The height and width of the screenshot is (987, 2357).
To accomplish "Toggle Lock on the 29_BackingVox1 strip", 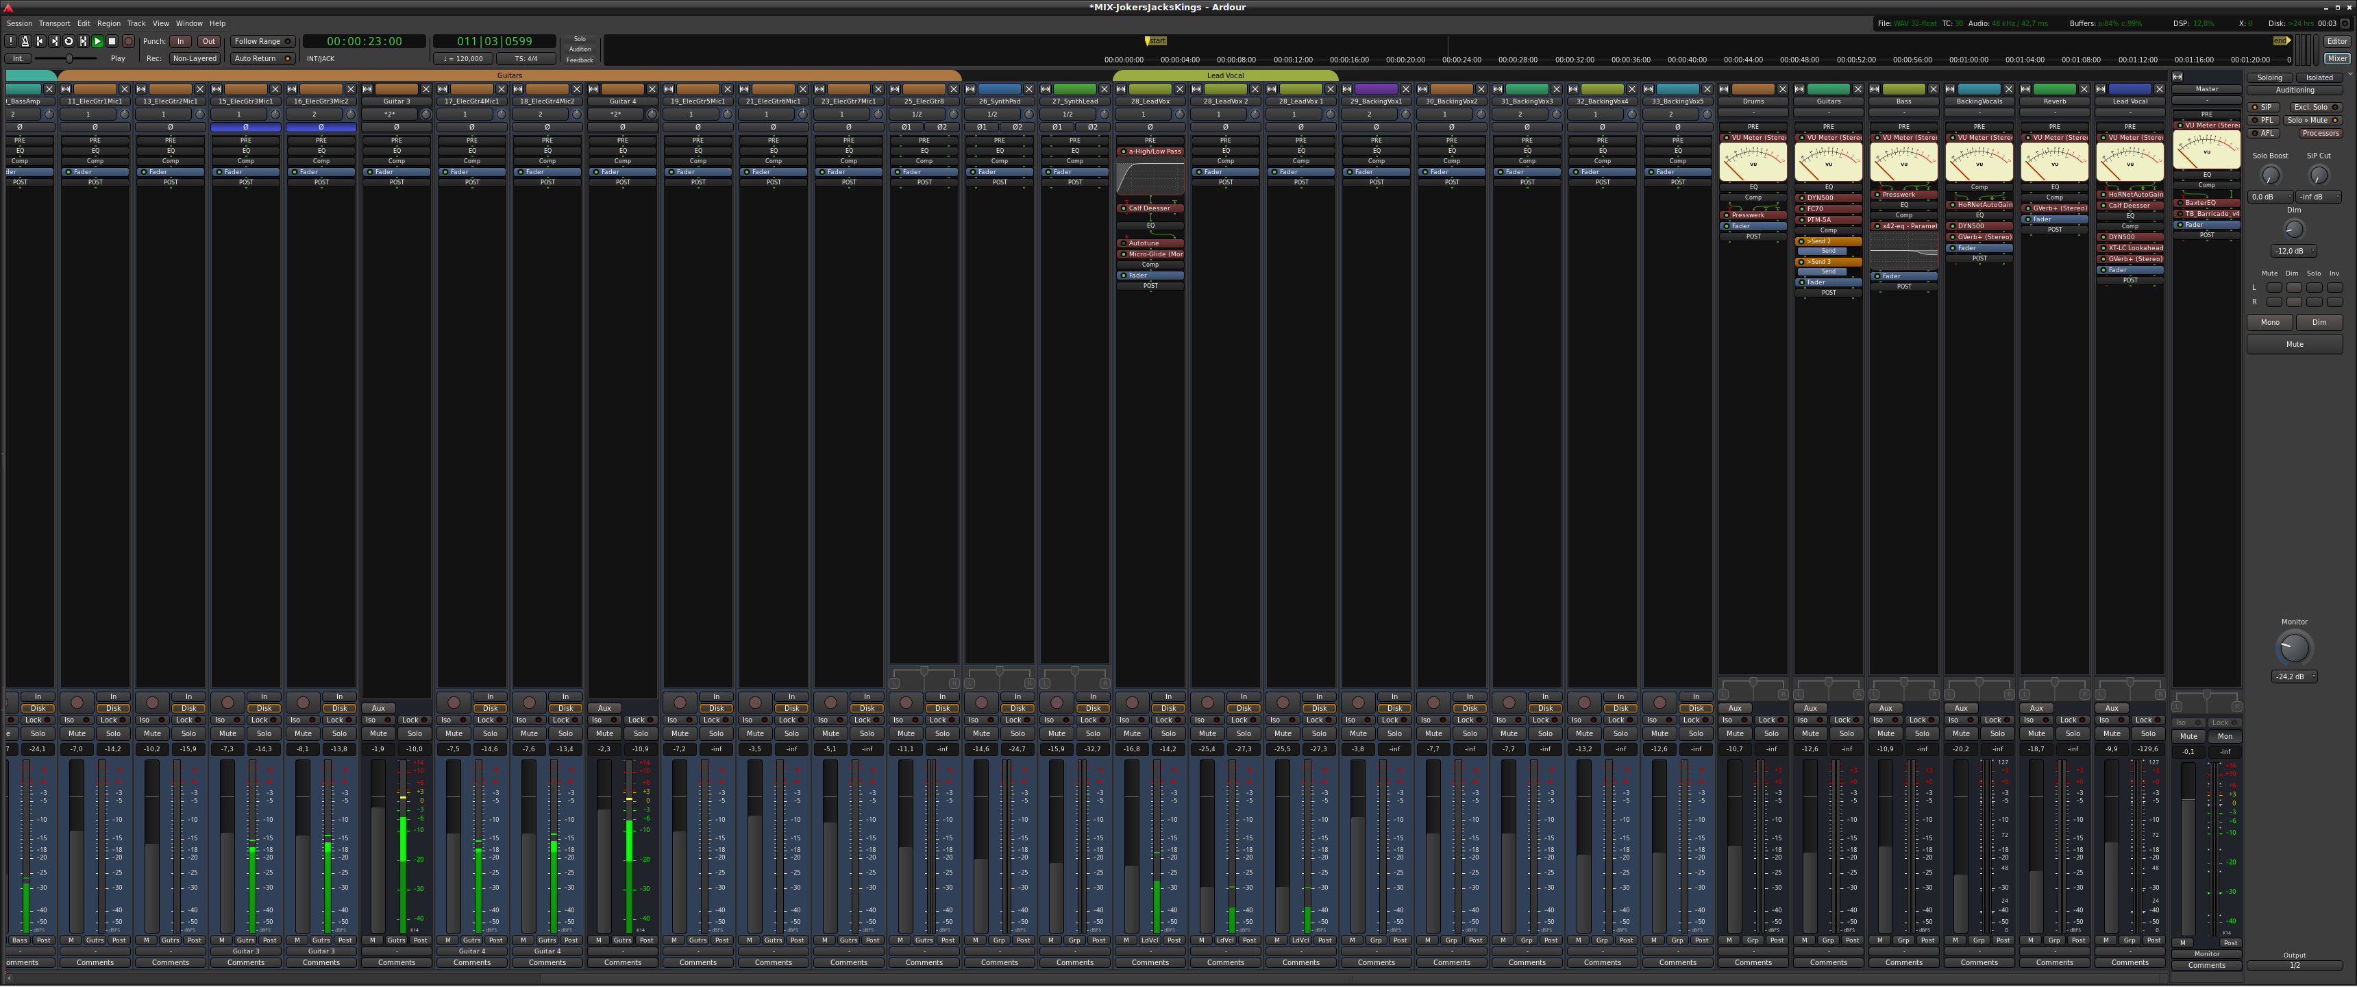I will click(1394, 720).
